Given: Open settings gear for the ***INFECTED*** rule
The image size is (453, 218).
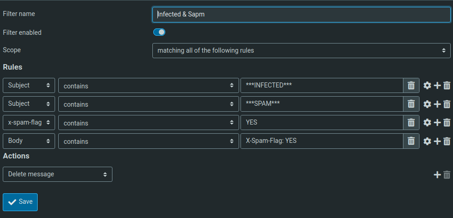Looking at the screenshot, I should (427, 86).
